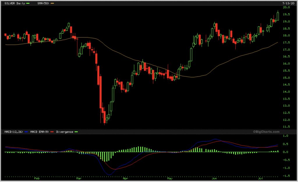This screenshot has height=182, width=298.
Task: Click the red MACD EMA swatch
Action: click(52, 132)
